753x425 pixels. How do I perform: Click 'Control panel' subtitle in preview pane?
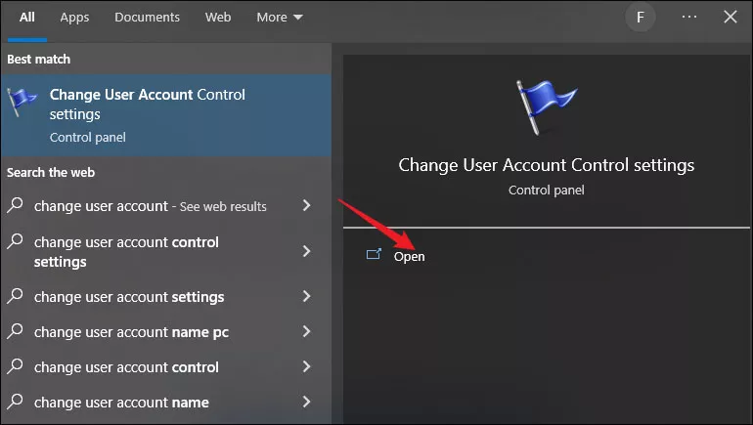click(546, 191)
